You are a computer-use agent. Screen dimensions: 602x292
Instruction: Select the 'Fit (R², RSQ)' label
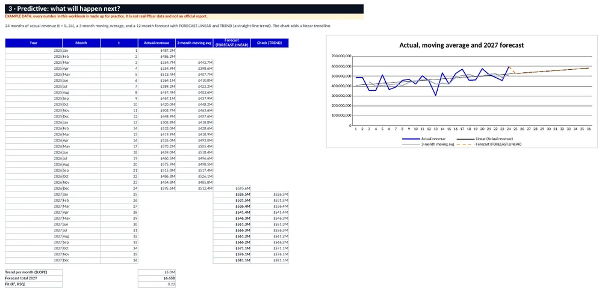point(33,284)
